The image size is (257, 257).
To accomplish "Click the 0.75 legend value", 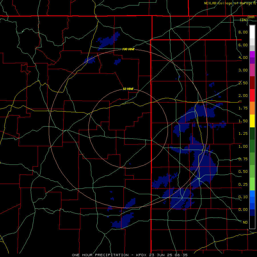I will coord(243,159).
